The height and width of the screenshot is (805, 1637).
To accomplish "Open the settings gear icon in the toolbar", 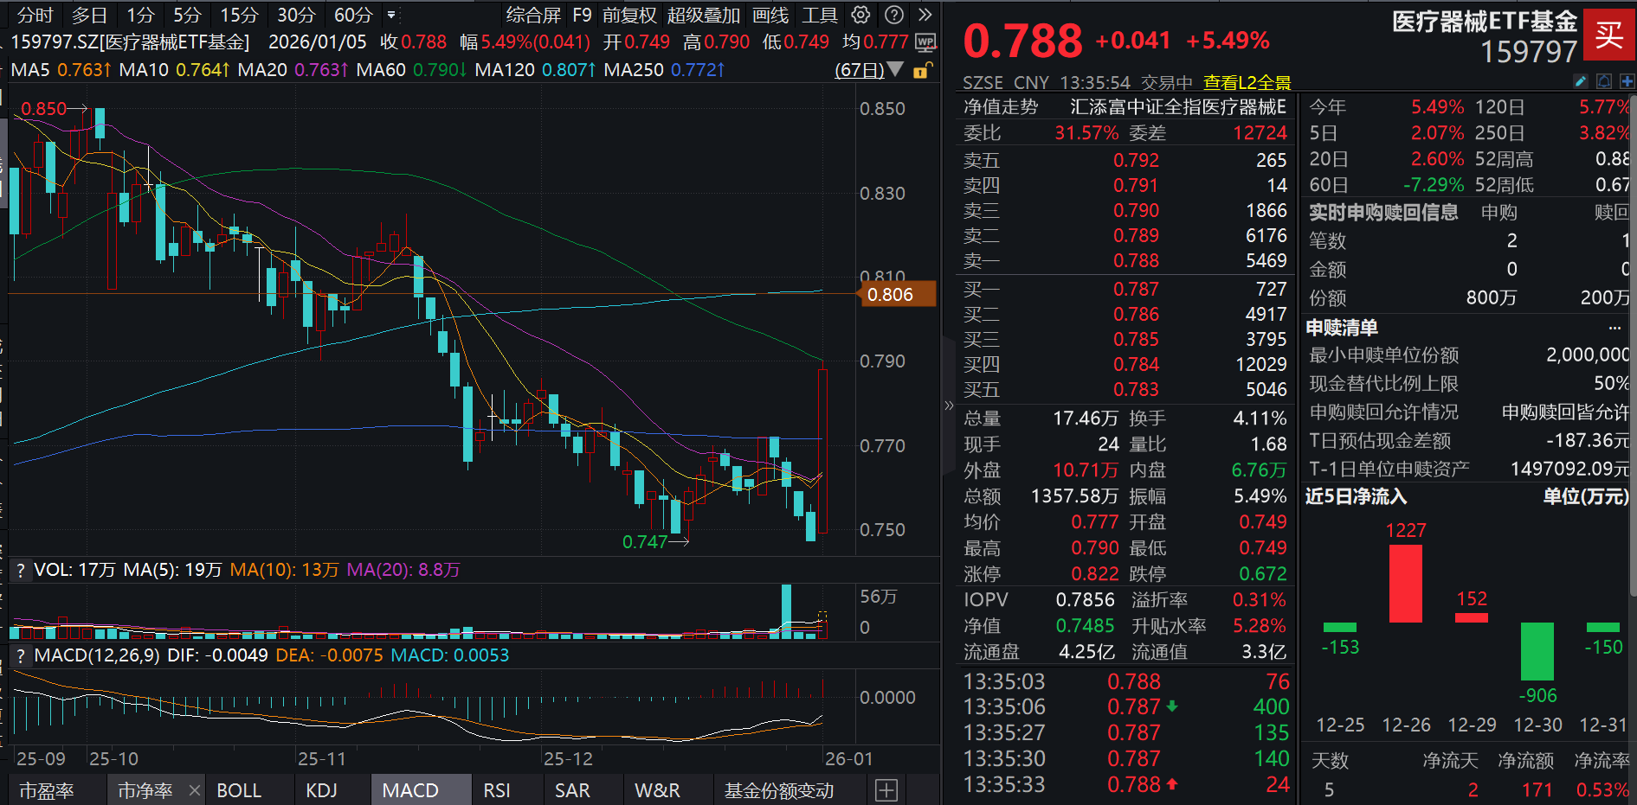I will [860, 15].
